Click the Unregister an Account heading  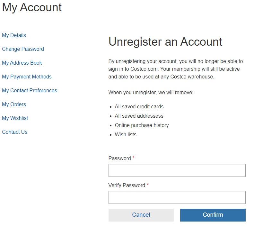pyautogui.click(x=165, y=42)
